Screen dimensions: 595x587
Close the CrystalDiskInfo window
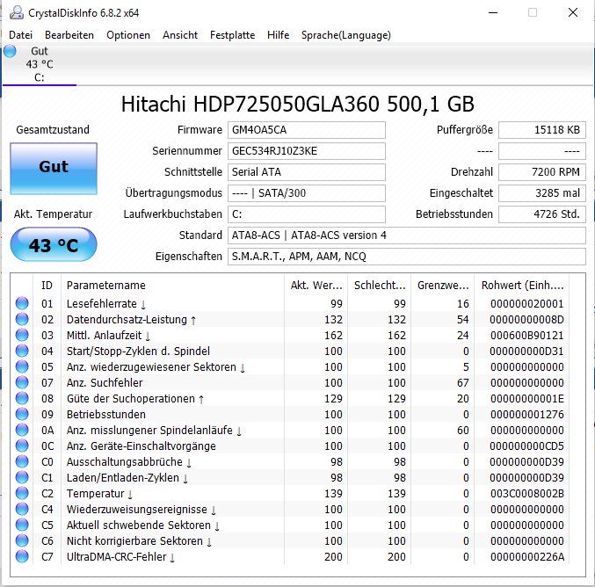click(x=573, y=12)
